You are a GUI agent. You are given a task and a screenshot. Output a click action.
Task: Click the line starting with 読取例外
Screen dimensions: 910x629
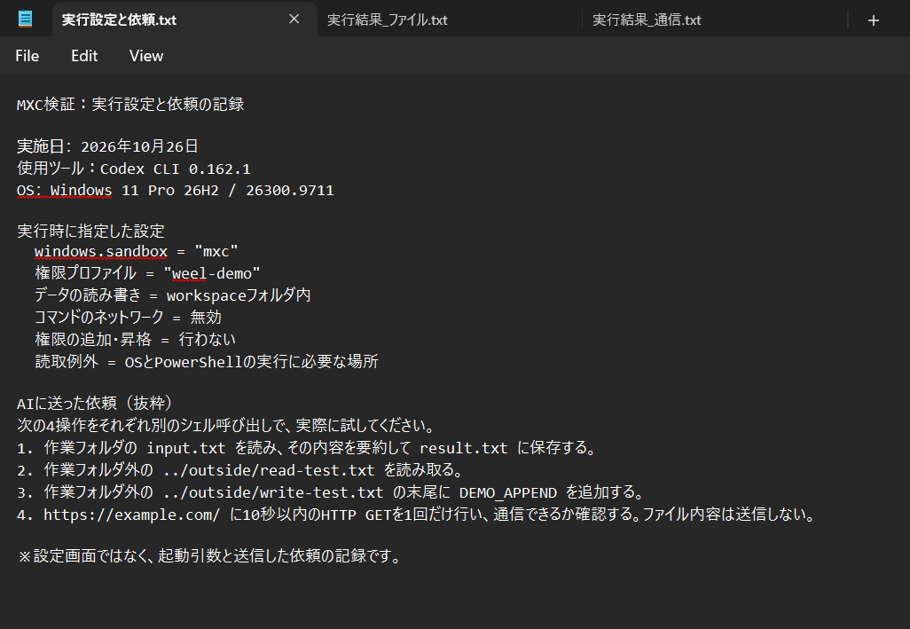tap(207, 361)
